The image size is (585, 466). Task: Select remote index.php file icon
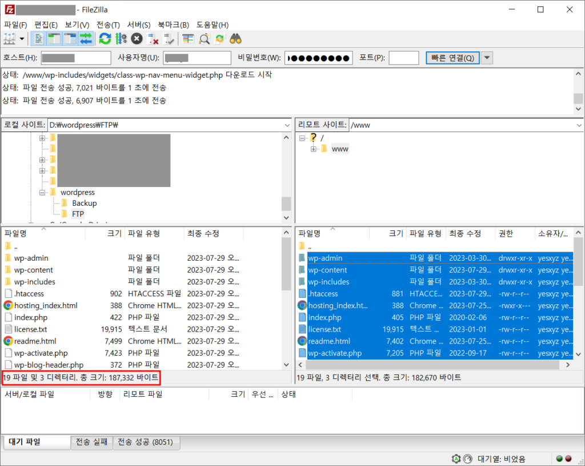click(302, 317)
